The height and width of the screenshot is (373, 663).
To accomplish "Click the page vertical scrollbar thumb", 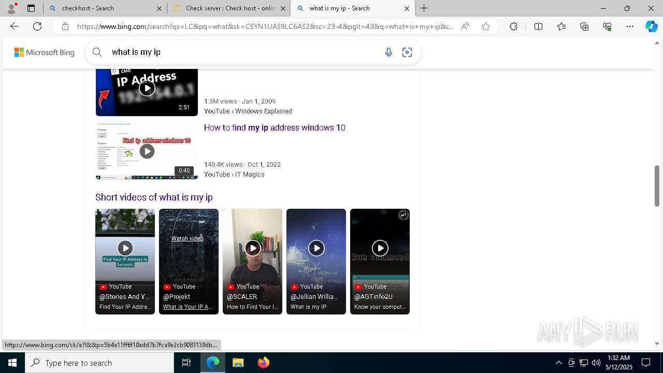I will 657,185.
